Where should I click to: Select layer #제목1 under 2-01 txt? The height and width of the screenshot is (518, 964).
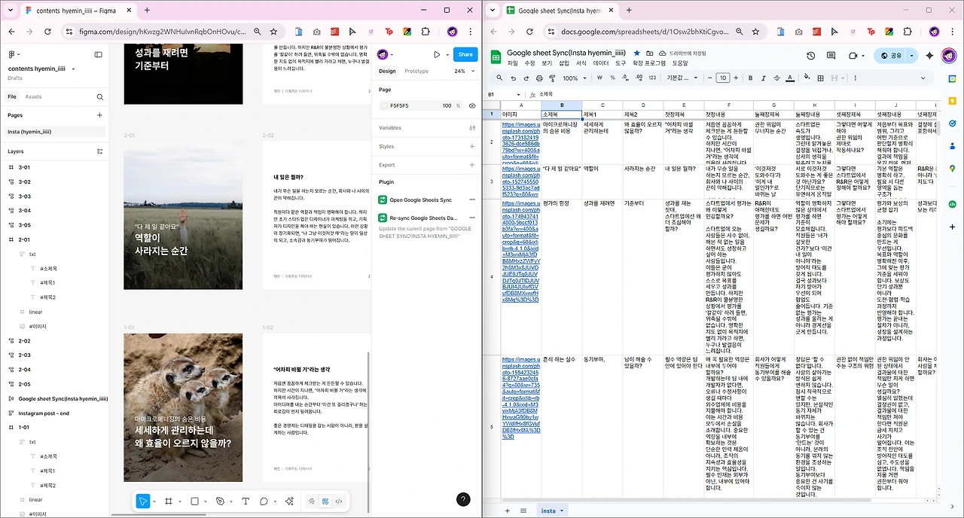47,283
